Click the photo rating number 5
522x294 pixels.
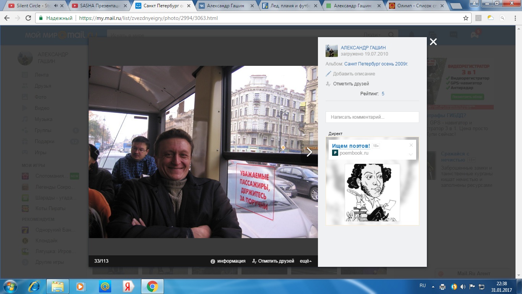(x=383, y=94)
